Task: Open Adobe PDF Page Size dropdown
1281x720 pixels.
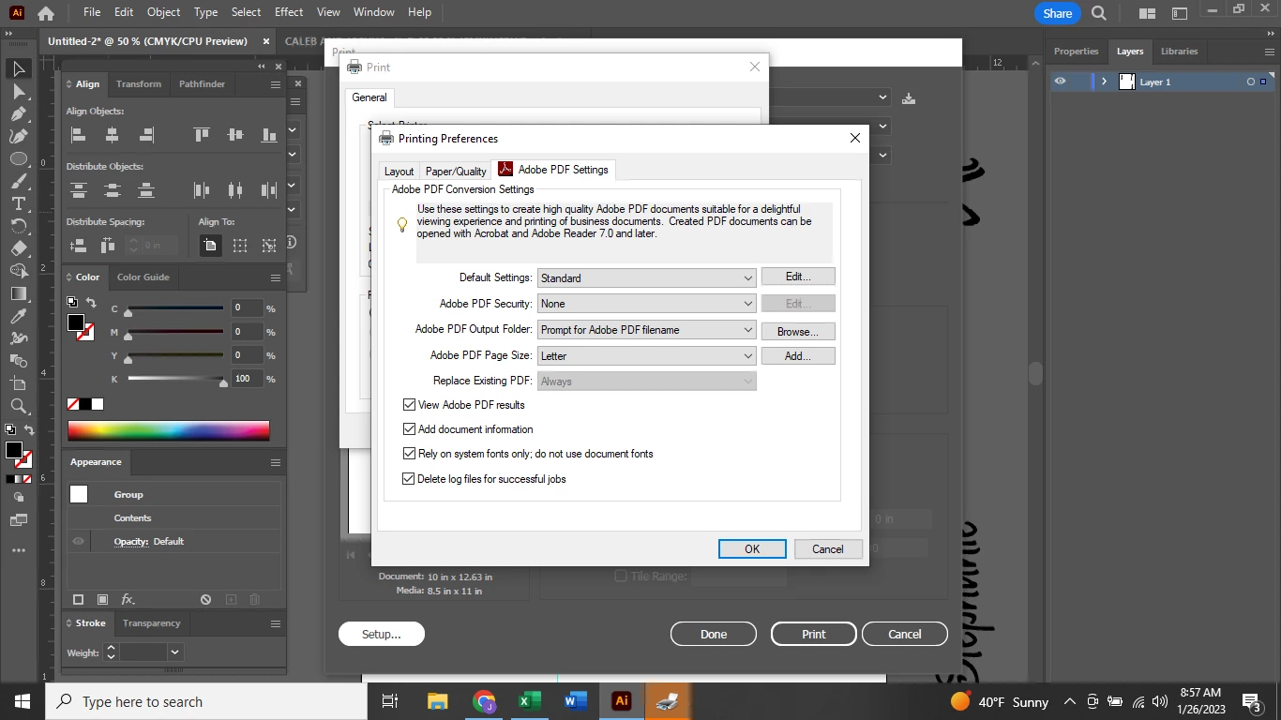Action: point(647,356)
